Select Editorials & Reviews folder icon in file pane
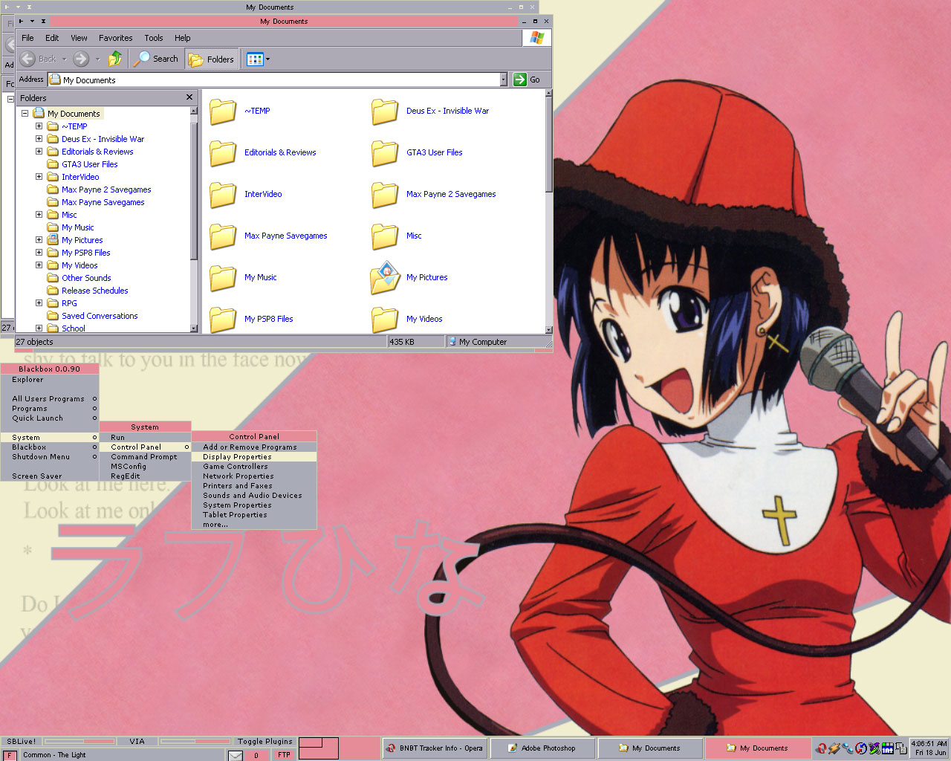This screenshot has height=761, width=951. [x=223, y=153]
